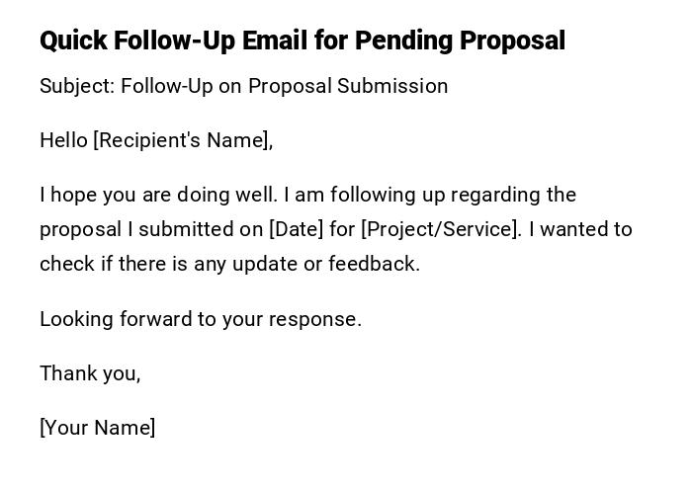Image resolution: width=692 pixels, height=489 pixels.
Task: Select the [Recipient's Name] placeholder
Action: (183, 140)
